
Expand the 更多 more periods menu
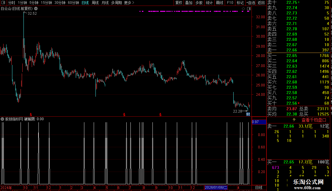[129, 3]
